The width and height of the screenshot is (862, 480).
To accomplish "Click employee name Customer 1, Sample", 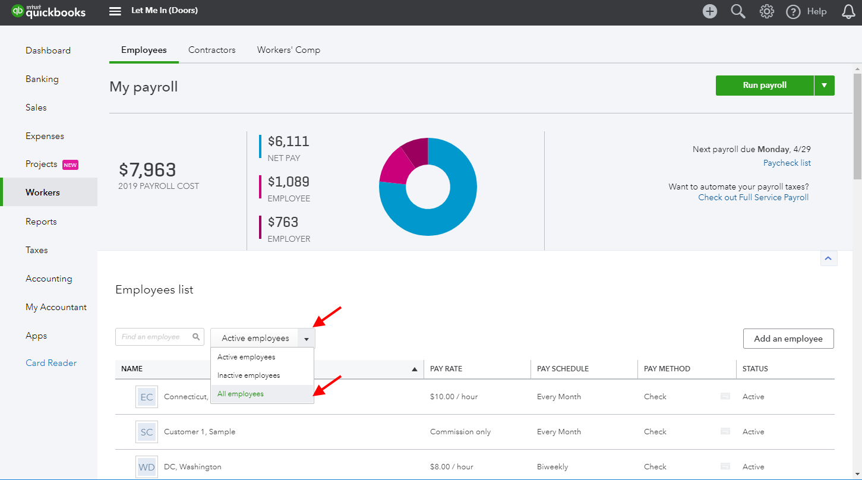I will pyautogui.click(x=200, y=432).
